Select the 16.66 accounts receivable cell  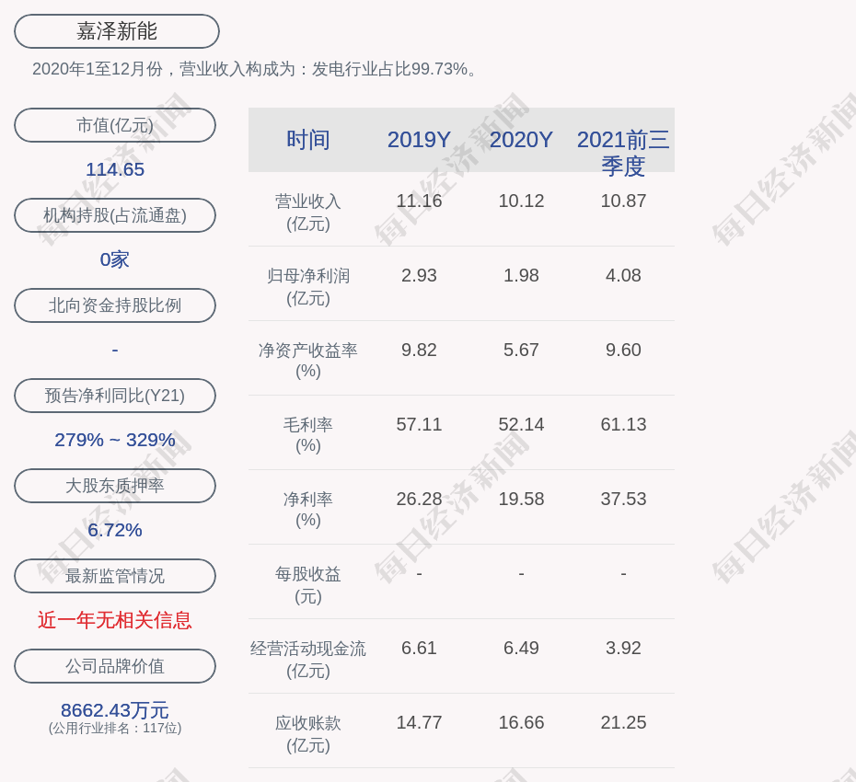tap(521, 722)
